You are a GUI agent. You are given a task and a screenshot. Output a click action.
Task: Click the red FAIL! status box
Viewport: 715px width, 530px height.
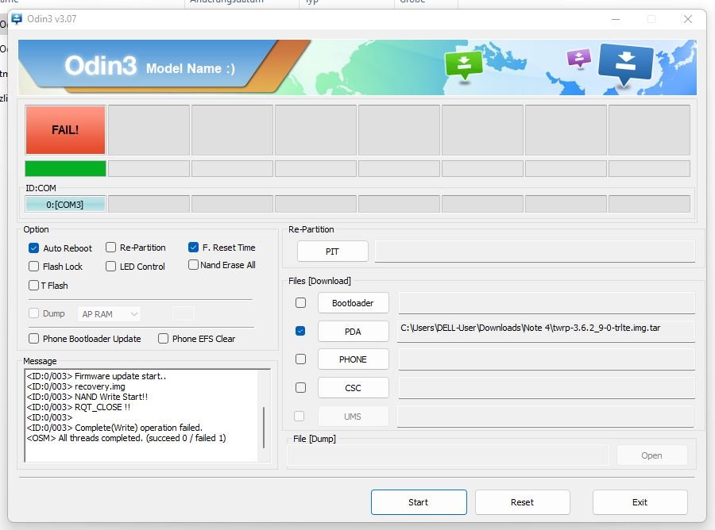point(65,130)
